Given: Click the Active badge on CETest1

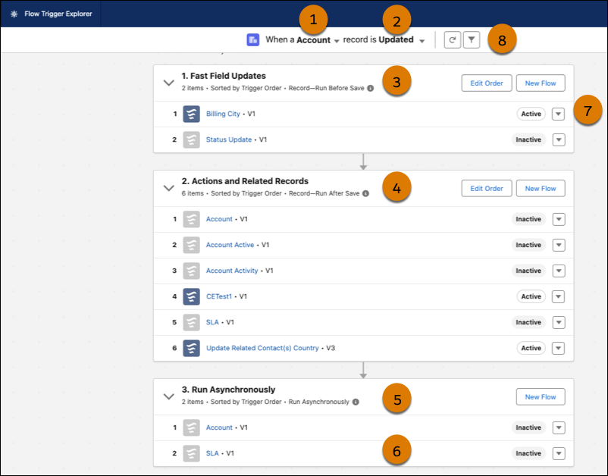Looking at the screenshot, I should coord(531,296).
